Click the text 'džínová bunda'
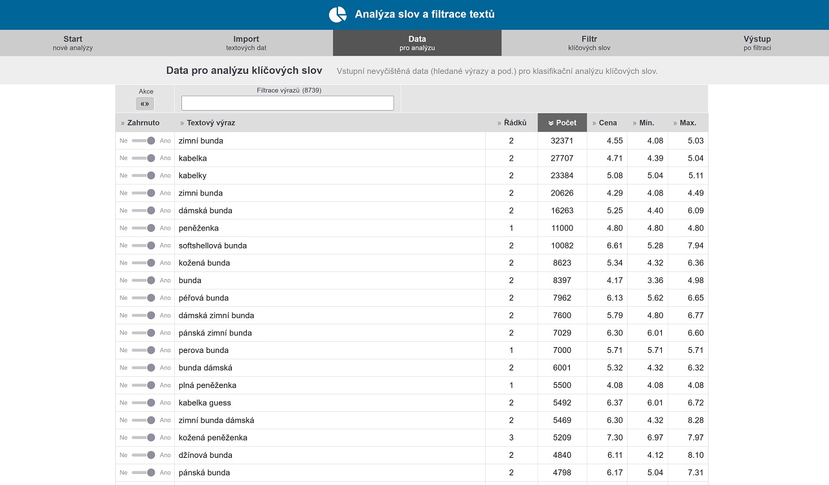Screen dimensions: 829x485 (205, 455)
